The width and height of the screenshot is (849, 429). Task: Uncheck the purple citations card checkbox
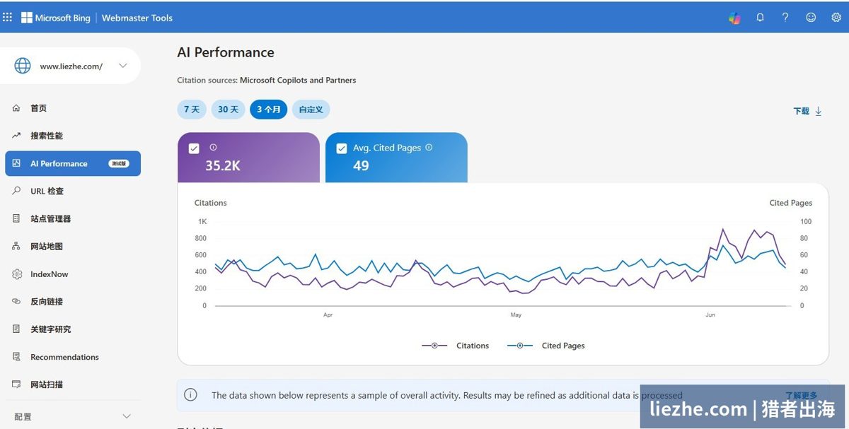pyautogui.click(x=194, y=148)
